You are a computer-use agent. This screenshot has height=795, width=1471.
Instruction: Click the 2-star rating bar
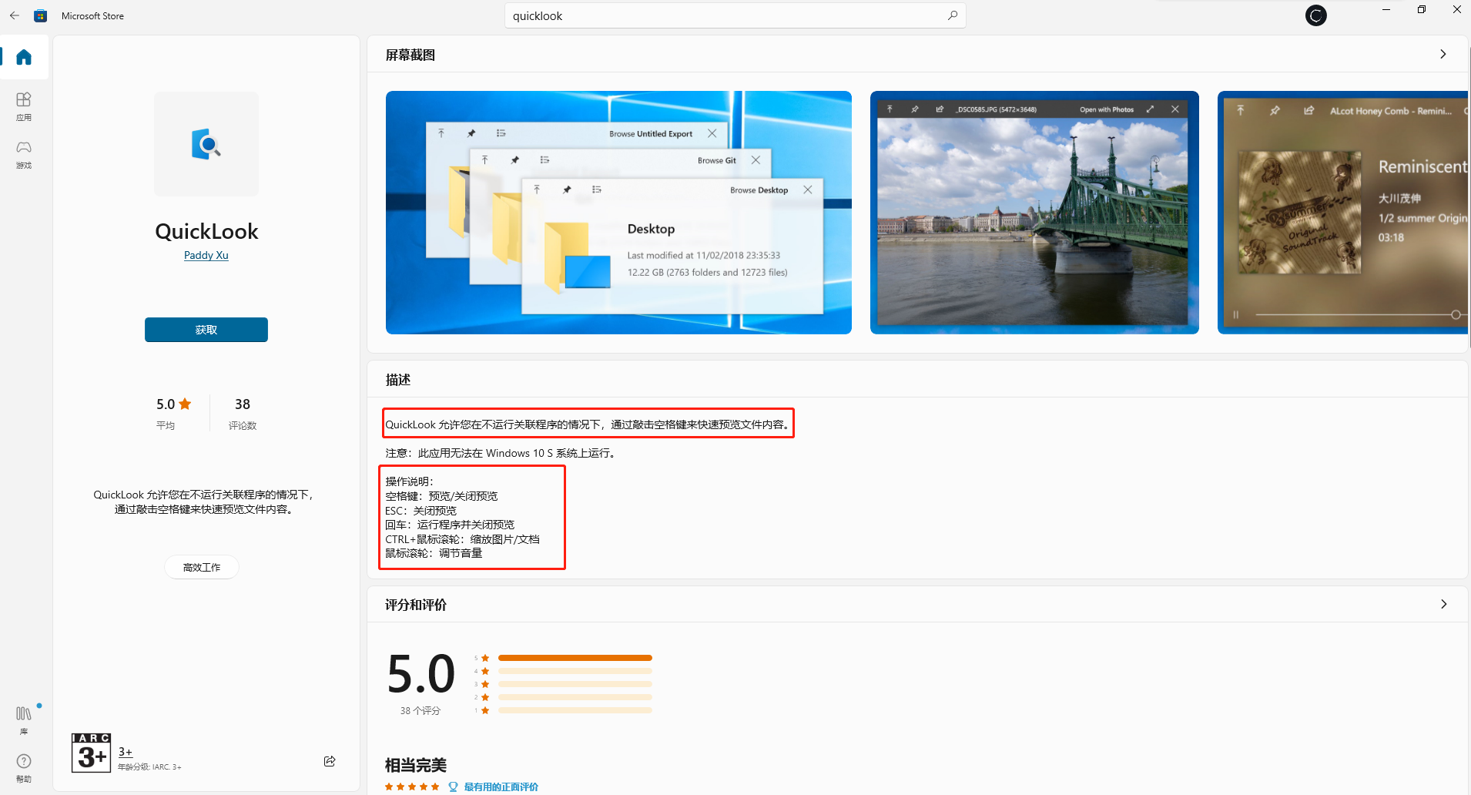pos(575,697)
